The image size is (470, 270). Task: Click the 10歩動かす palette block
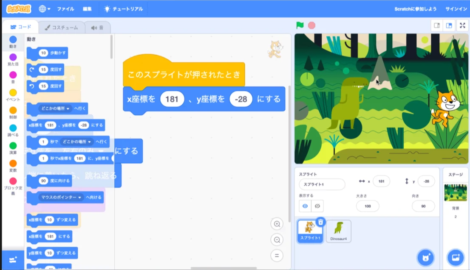[47, 53]
